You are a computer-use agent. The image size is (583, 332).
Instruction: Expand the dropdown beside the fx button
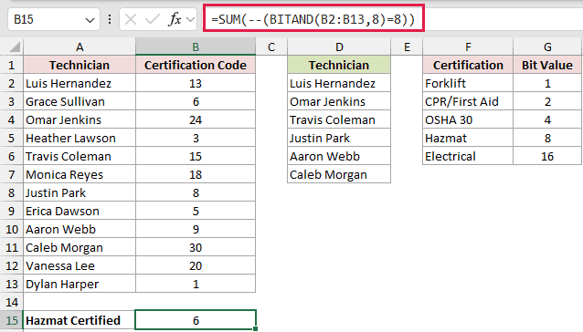pos(190,19)
